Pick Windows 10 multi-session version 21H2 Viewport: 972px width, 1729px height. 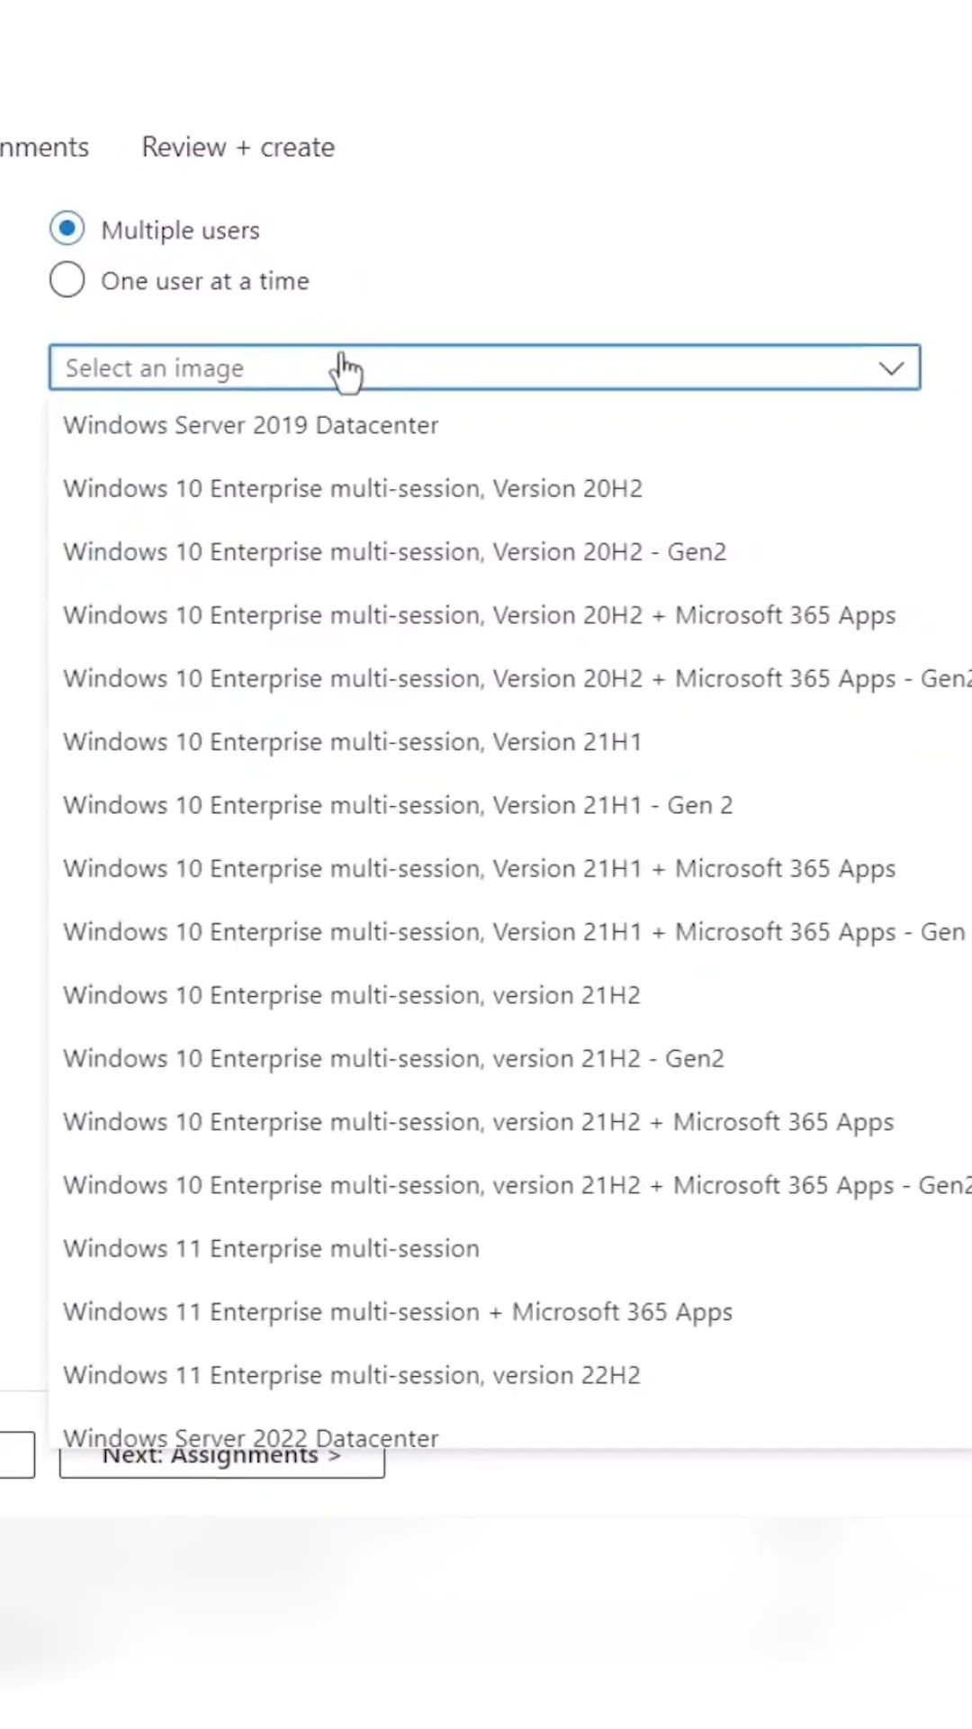pos(351,995)
